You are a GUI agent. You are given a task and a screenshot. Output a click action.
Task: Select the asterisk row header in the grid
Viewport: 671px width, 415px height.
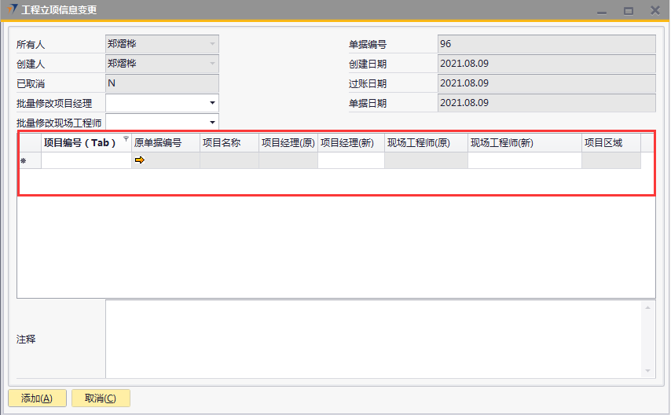[x=23, y=161]
